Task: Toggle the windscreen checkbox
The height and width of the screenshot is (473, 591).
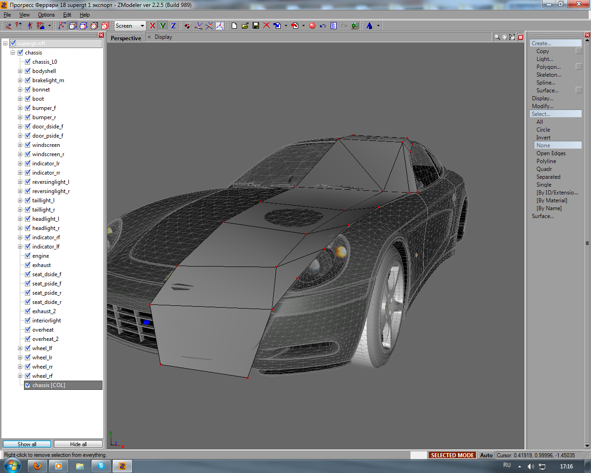Action: pos(28,145)
